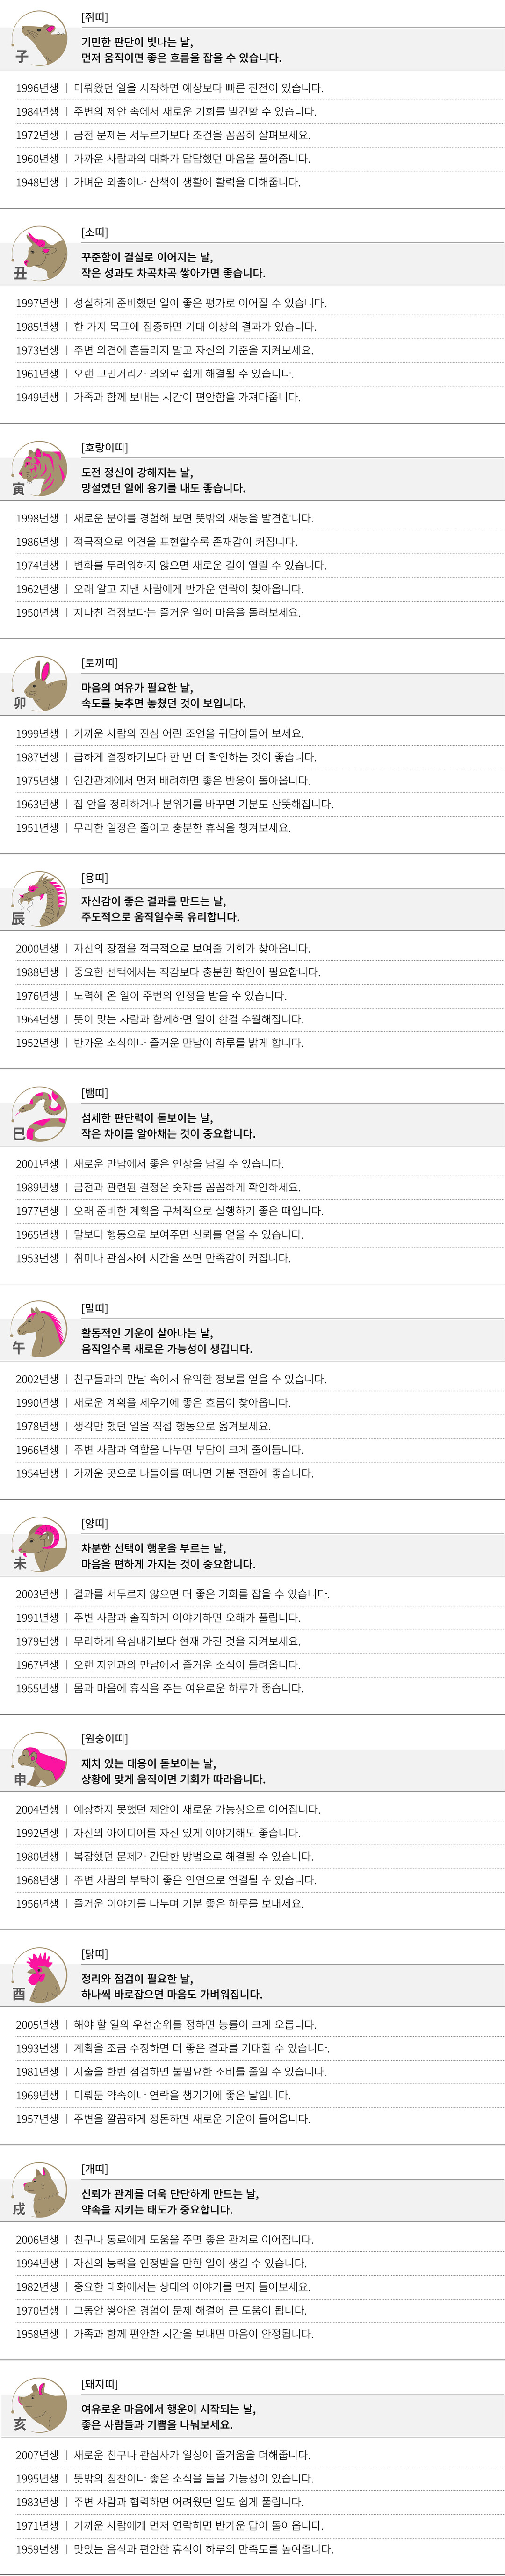505x2576 pixels.
Task: Click the [쥐띠] section heading
Action: pos(95,18)
